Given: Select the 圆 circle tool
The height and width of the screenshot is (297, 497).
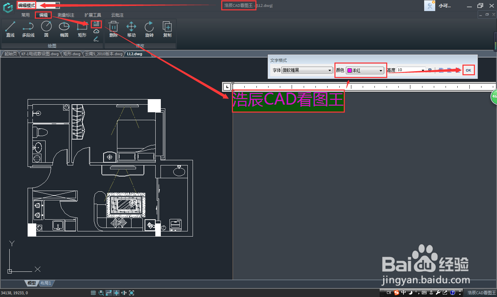Looking at the screenshot, I should 46,29.
